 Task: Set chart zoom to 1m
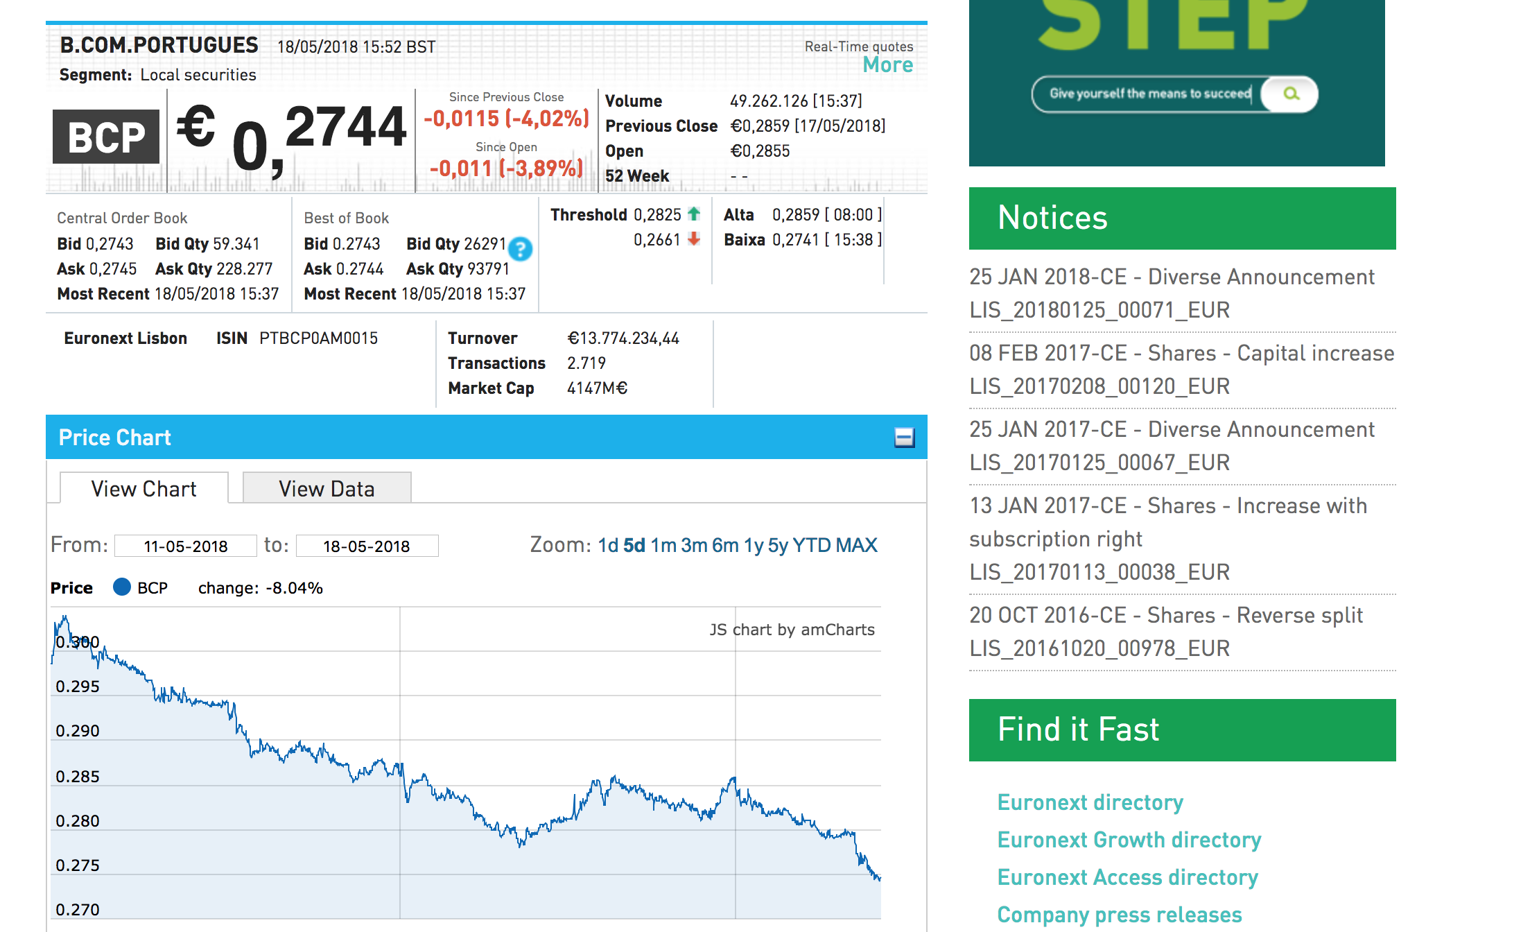point(663,546)
